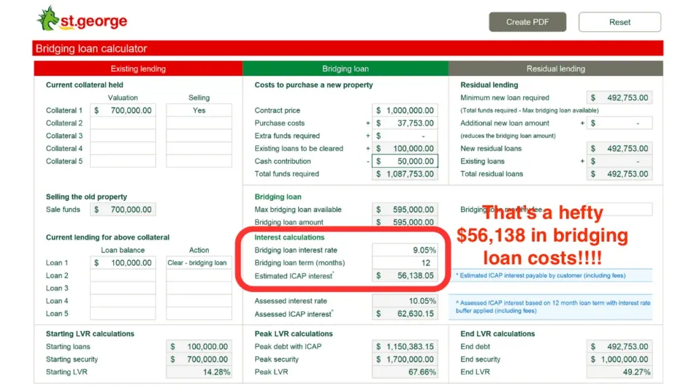Click the Loan 4 balance field
The image size is (694, 390).
pyautogui.click(x=123, y=301)
